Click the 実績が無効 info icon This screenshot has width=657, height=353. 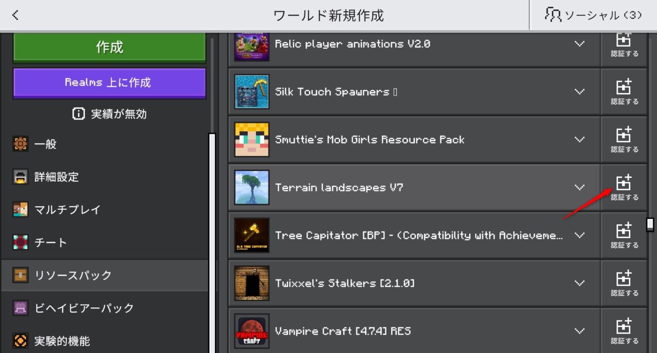[x=79, y=114]
